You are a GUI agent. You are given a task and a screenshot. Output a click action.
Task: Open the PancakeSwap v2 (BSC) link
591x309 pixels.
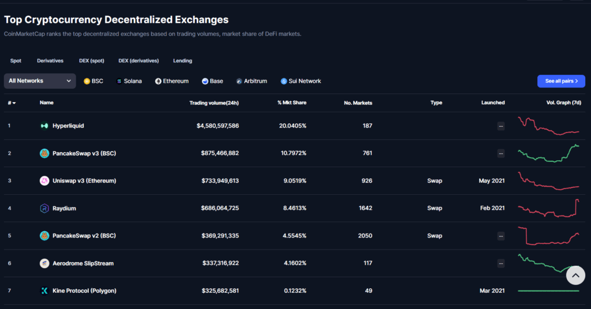coord(84,236)
